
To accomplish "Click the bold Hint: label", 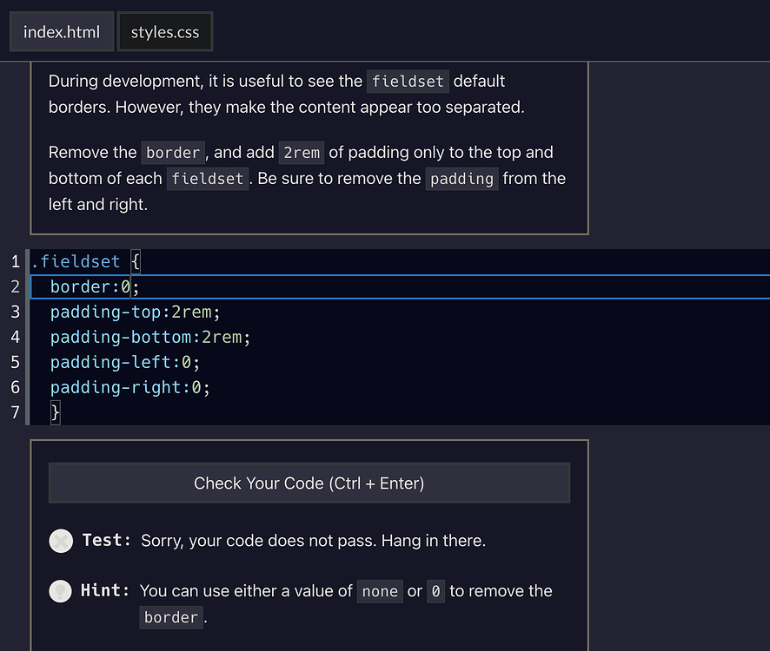I will [105, 591].
